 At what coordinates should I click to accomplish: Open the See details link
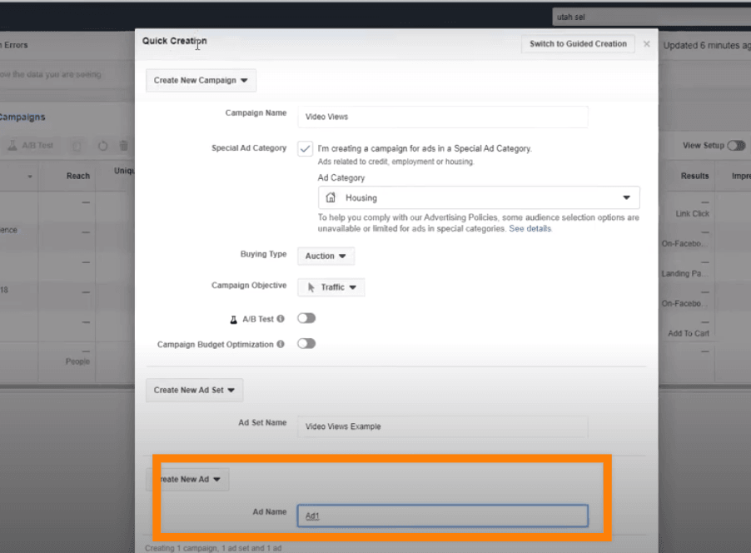click(530, 228)
